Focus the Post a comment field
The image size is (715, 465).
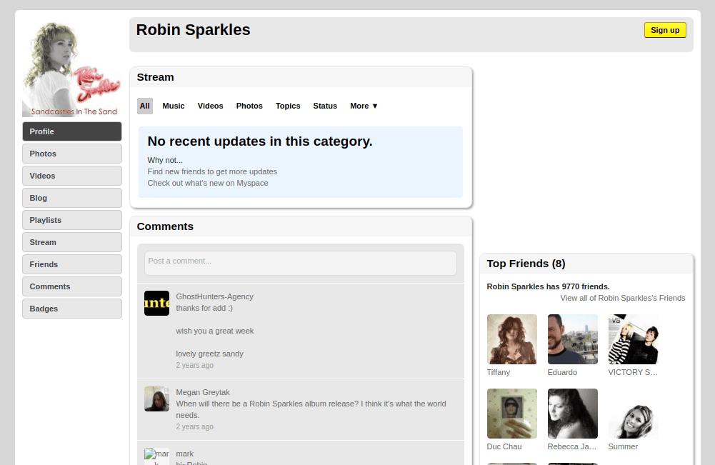(x=301, y=263)
